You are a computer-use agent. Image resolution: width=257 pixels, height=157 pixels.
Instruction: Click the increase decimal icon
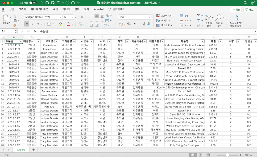(x=143, y=24)
